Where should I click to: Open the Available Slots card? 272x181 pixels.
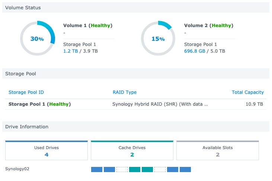[218, 151]
